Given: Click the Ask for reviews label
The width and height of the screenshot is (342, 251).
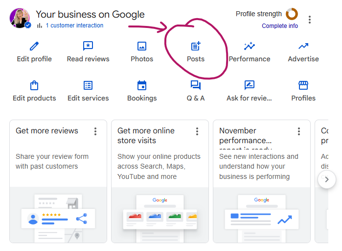Looking at the screenshot, I should [250, 99].
